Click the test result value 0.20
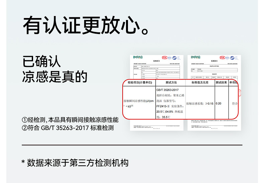264x183 pixels. click(218, 103)
